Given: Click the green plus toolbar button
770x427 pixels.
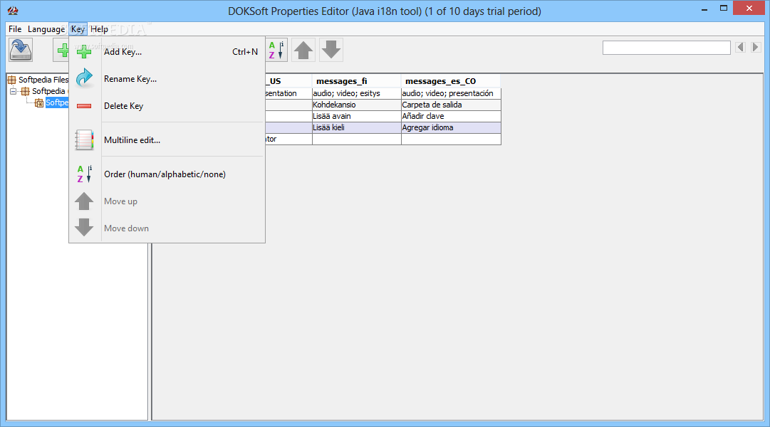Looking at the screenshot, I should [x=61, y=50].
